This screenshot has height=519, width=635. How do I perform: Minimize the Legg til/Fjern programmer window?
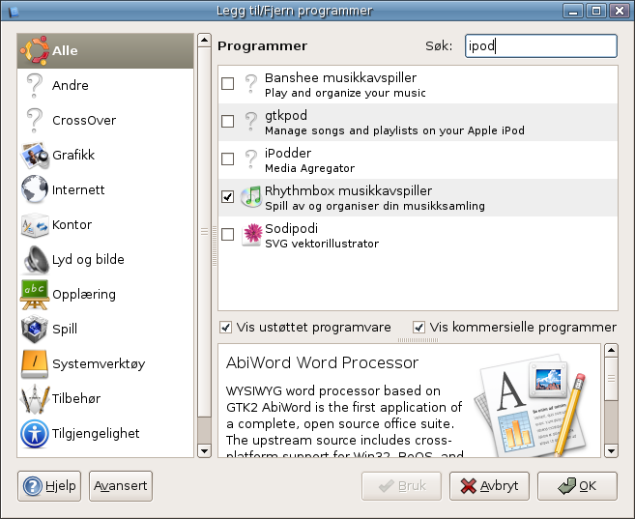(x=573, y=11)
